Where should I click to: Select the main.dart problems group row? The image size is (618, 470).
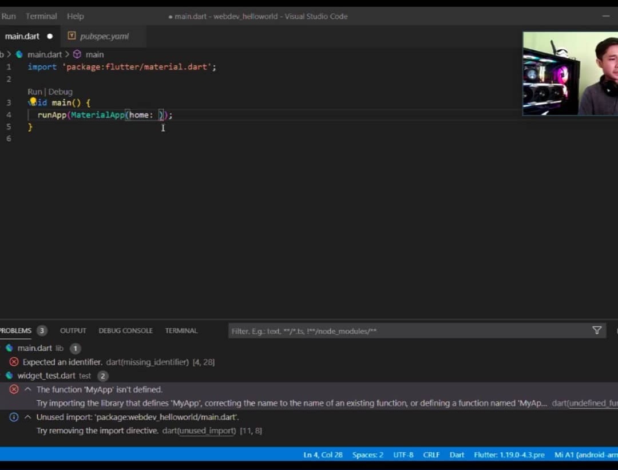click(309, 348)
